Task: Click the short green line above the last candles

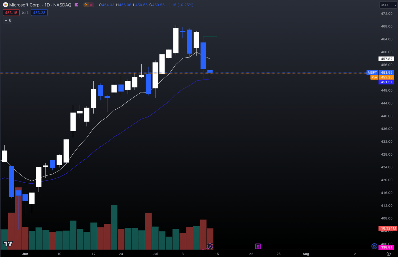Action: pyautogui.click(x=210, y=37)
